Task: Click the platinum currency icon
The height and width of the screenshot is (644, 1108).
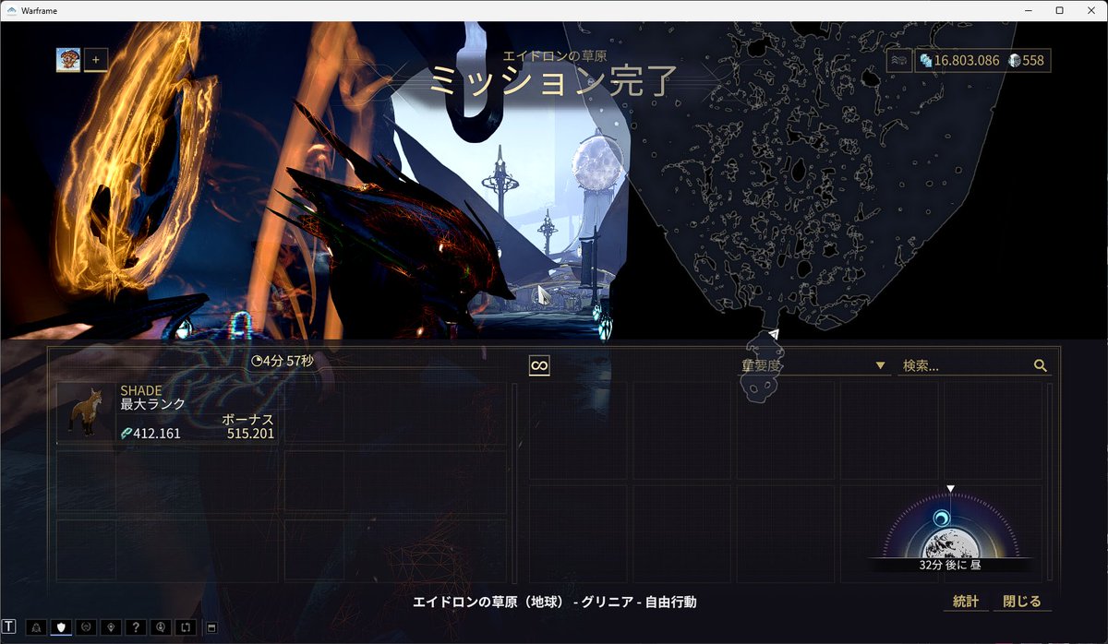Action: [x=1015, y=61]
